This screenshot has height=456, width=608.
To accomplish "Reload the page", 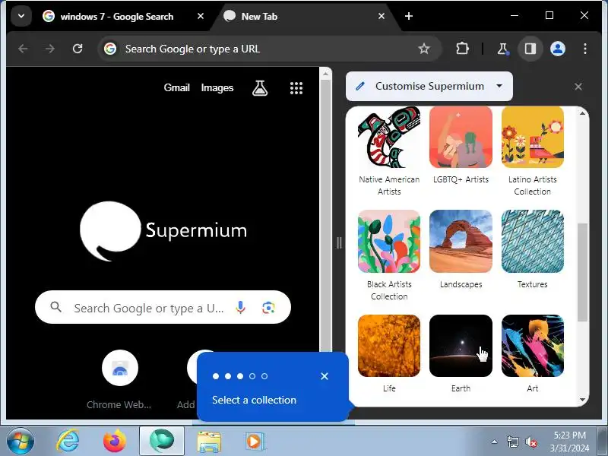I will tap(78, 49).
